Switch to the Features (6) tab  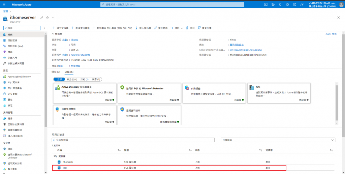click(69, 72)
